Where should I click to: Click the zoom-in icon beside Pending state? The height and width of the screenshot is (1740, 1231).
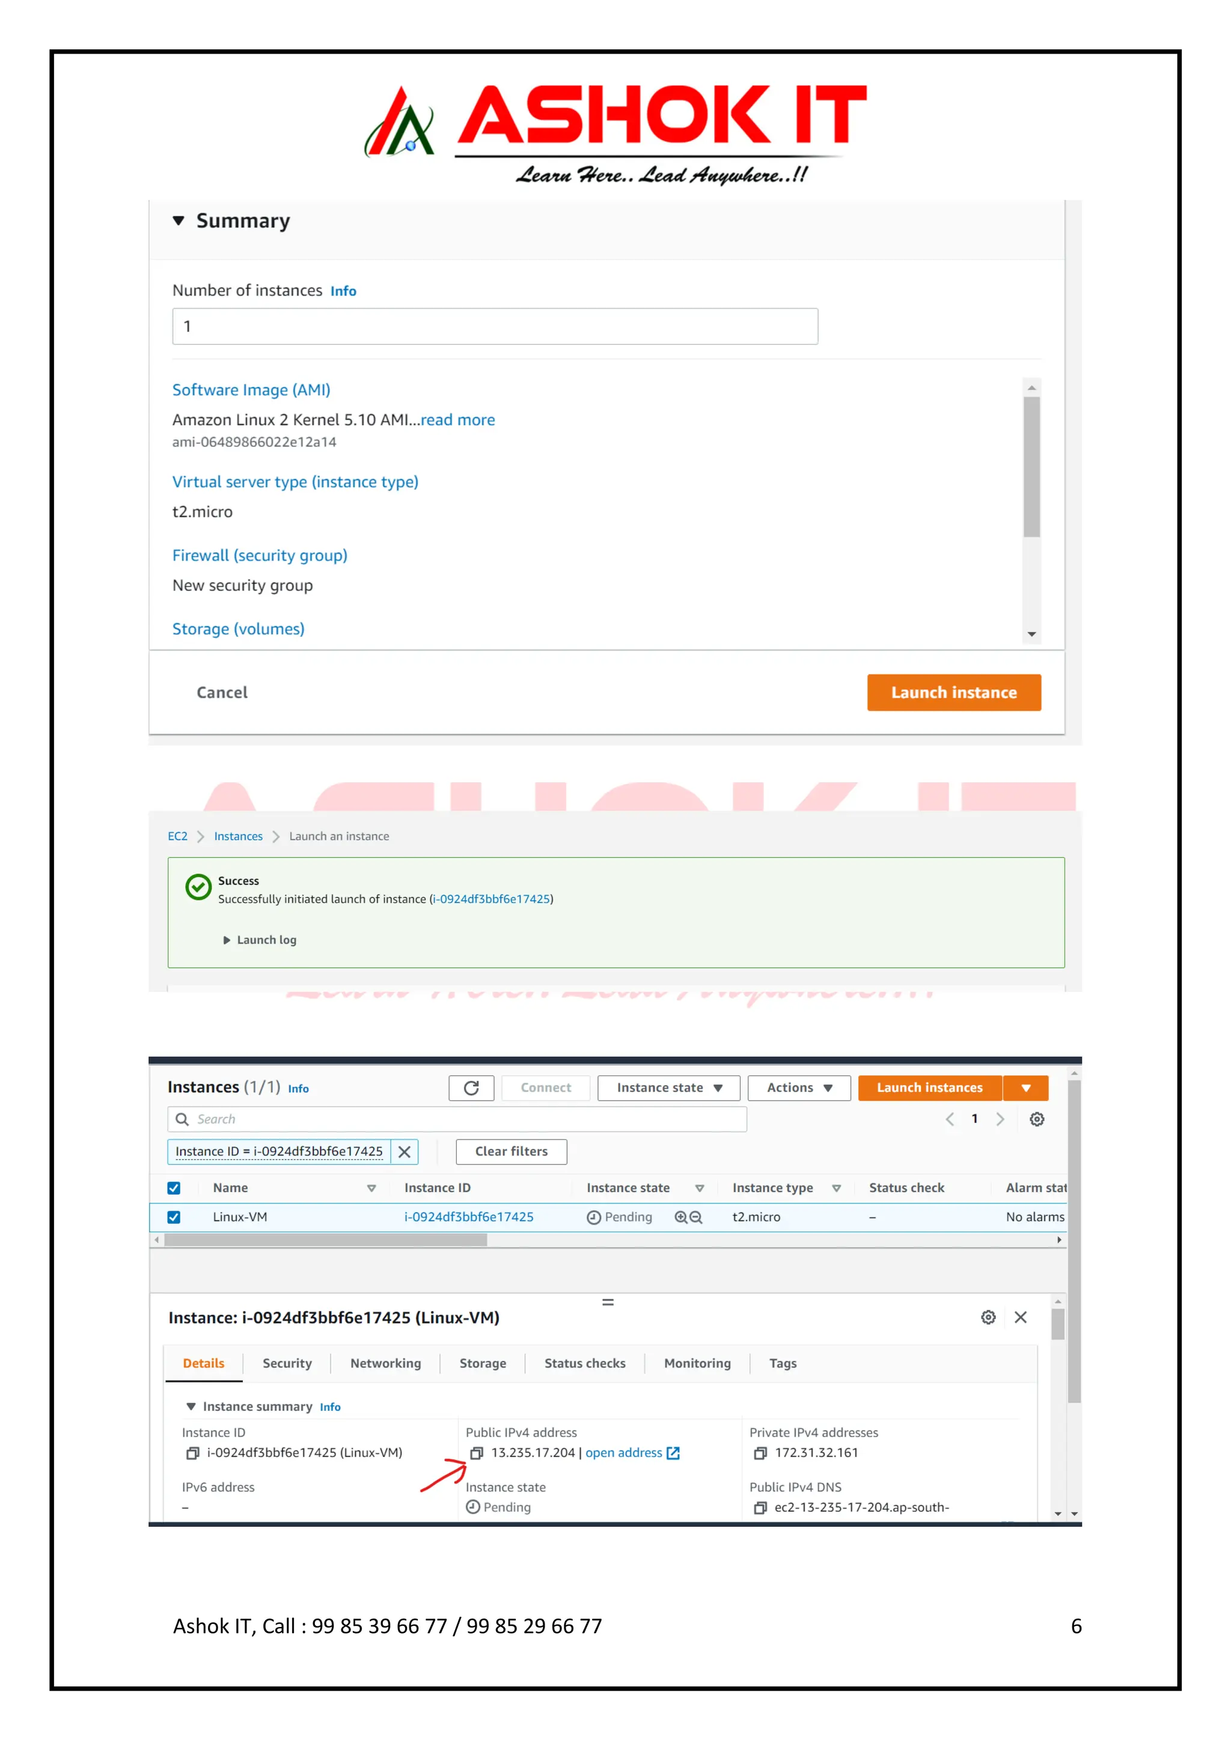pyautogui.click(x=680, y=1217)
